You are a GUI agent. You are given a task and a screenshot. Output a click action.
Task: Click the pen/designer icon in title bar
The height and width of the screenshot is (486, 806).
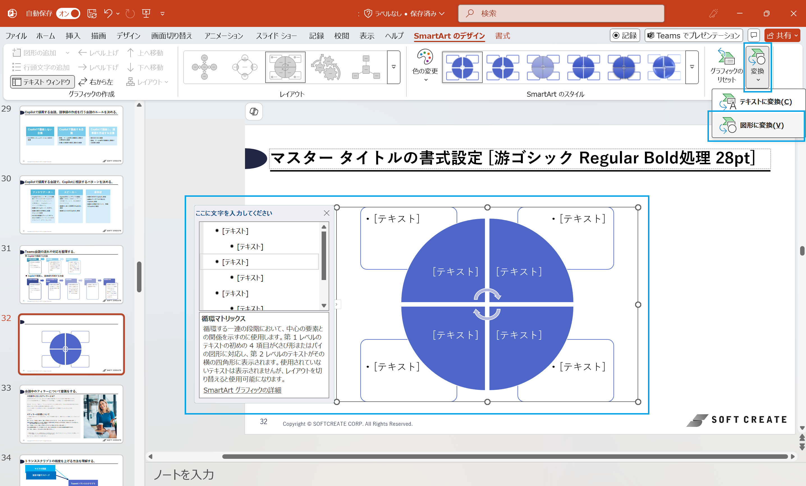click(x=713, y=13)
